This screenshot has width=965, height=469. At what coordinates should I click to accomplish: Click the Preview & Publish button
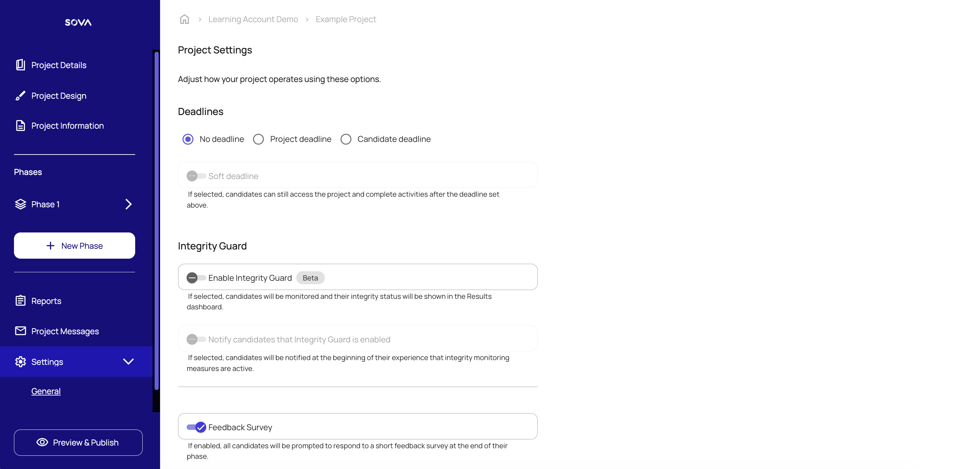click(78, 442)
